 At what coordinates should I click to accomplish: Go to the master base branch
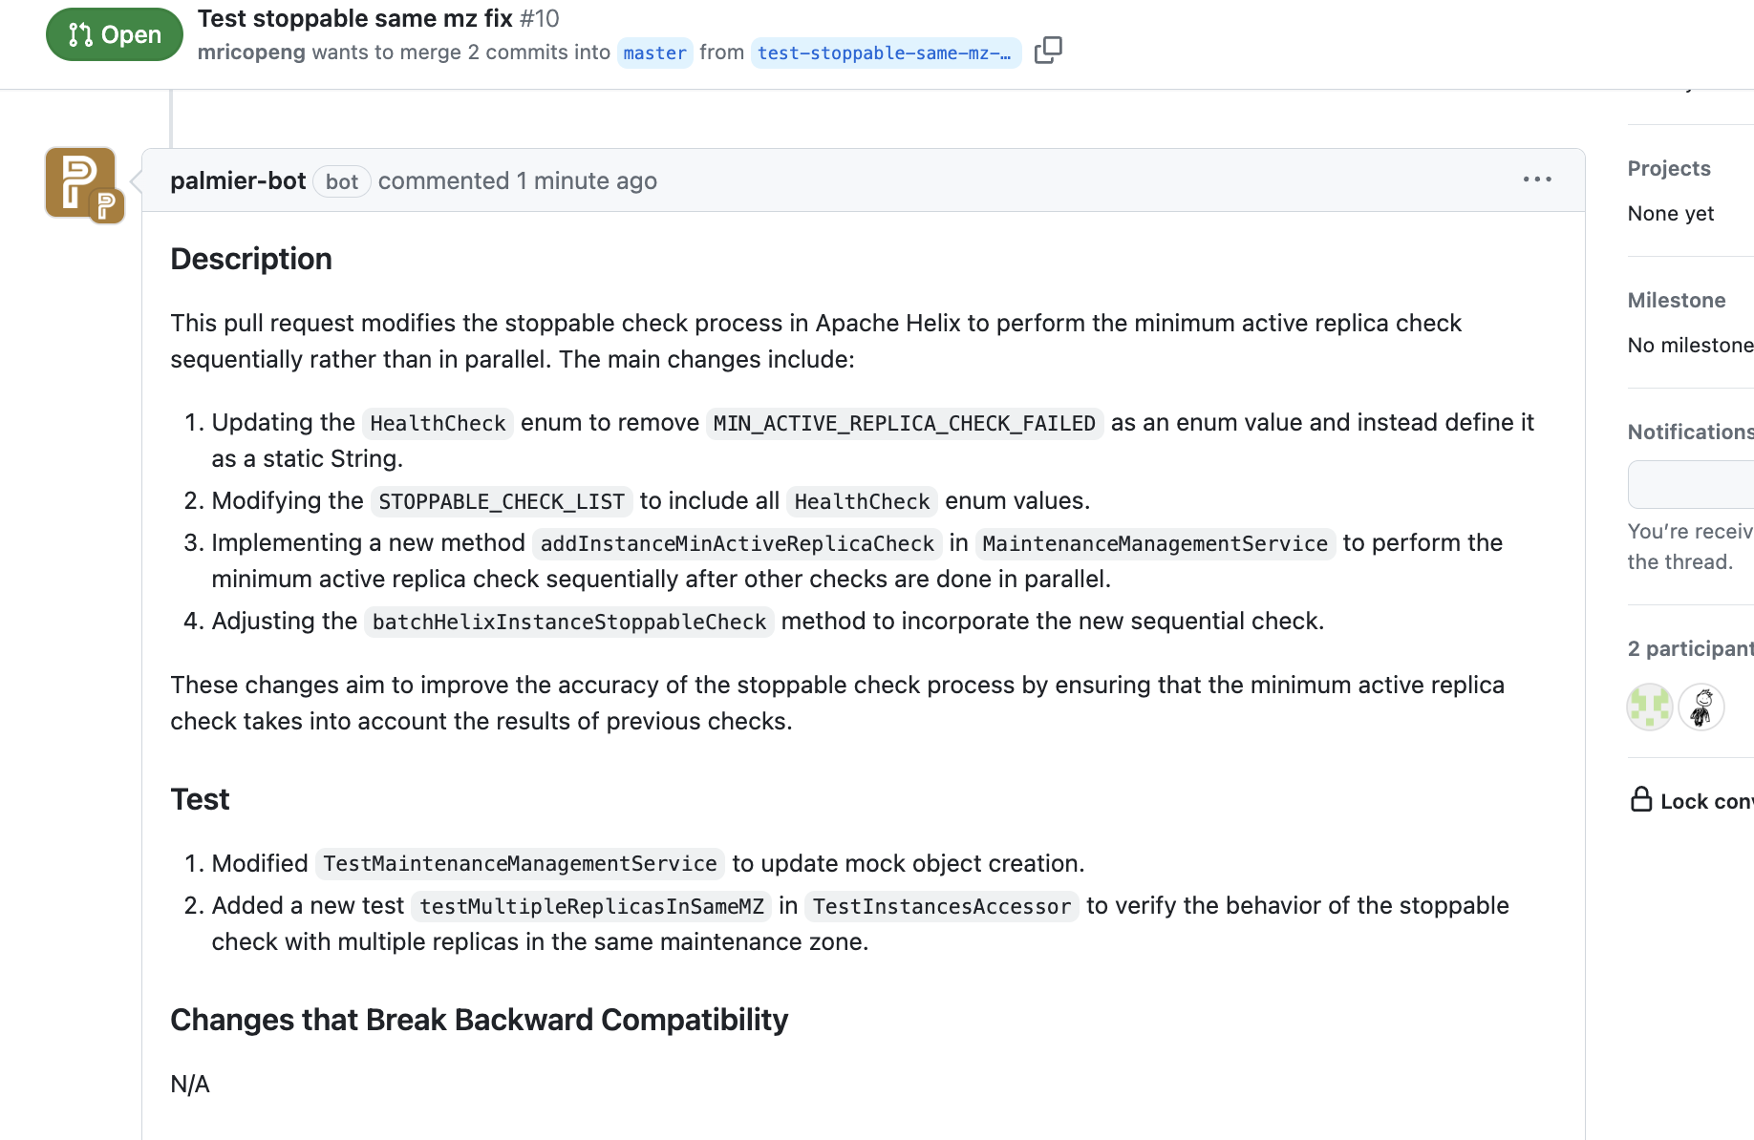pos(654,53)
